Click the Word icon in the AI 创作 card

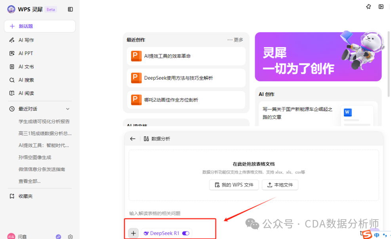click(x=347, y=112)
